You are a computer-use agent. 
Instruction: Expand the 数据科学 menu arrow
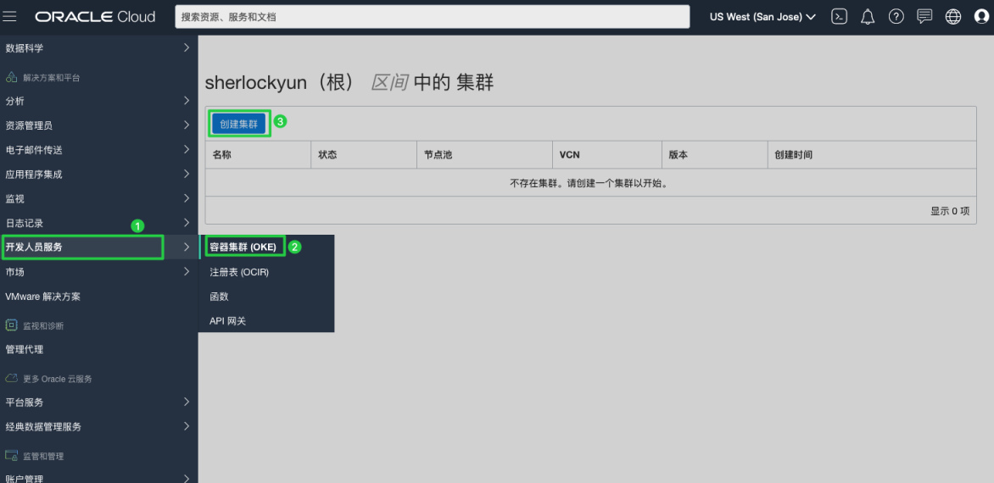tap(186, 48)
